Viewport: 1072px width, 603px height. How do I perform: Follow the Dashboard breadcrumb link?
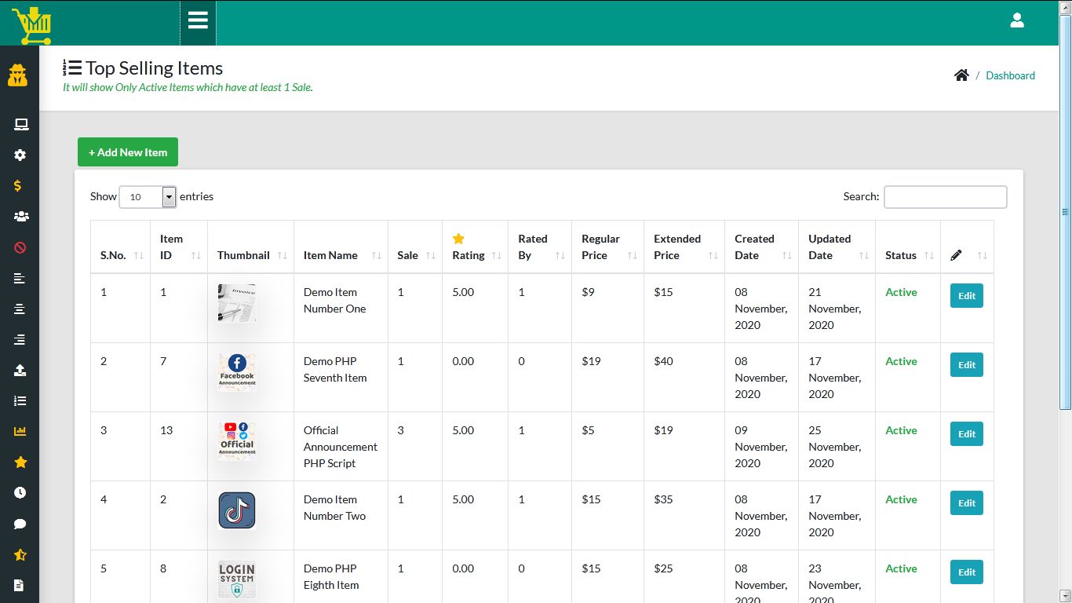tap(1010, 75)
